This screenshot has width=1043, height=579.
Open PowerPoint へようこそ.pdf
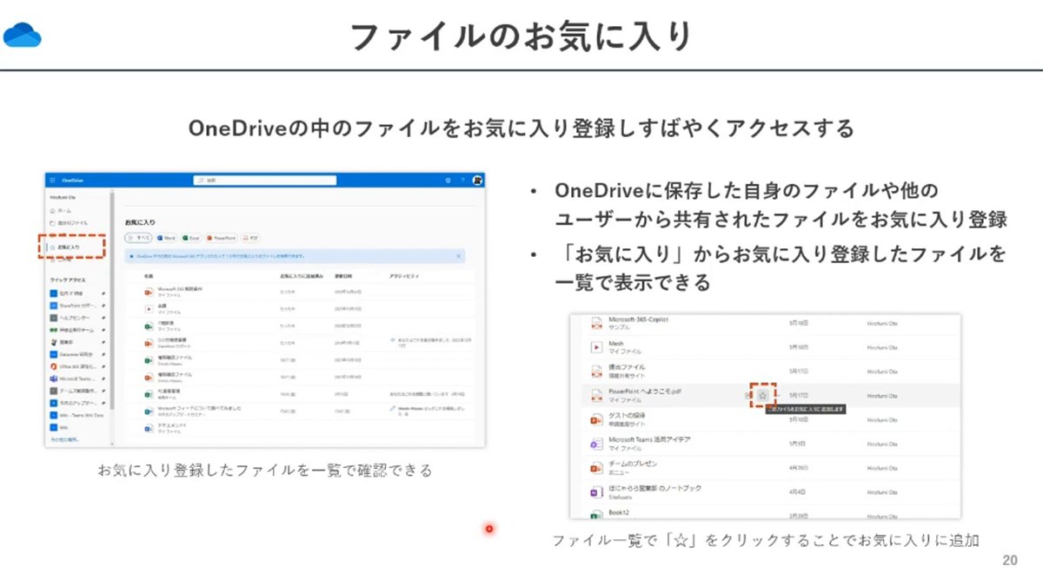point(645,391)
